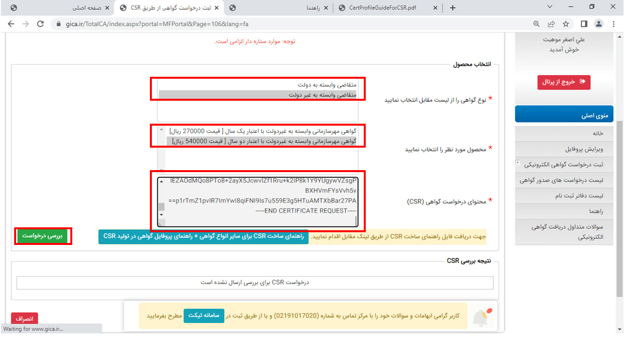Screen dimensions: 625x352
Task: Click the browser back arrow
Action: (x=11, y=24)
